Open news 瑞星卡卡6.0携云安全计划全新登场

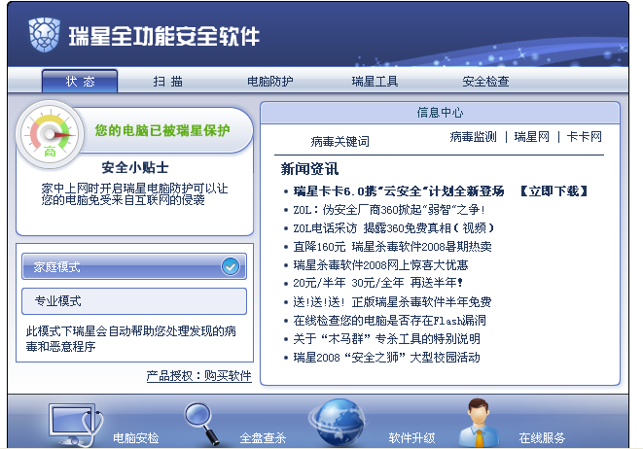pyautogui.click(x=399, y=190)
